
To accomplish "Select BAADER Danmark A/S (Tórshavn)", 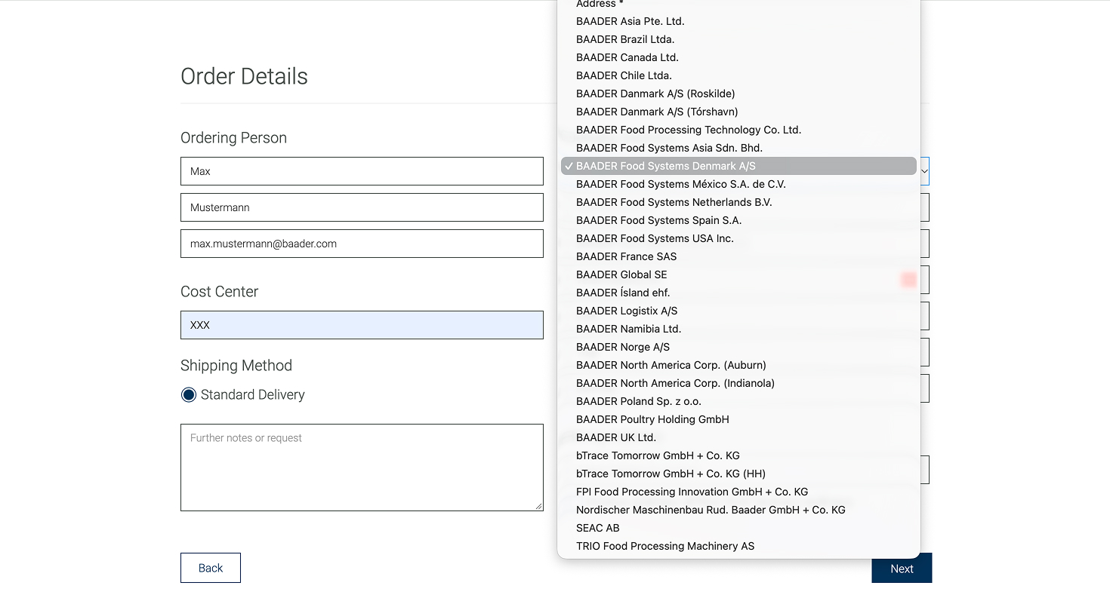I will 738,112.
